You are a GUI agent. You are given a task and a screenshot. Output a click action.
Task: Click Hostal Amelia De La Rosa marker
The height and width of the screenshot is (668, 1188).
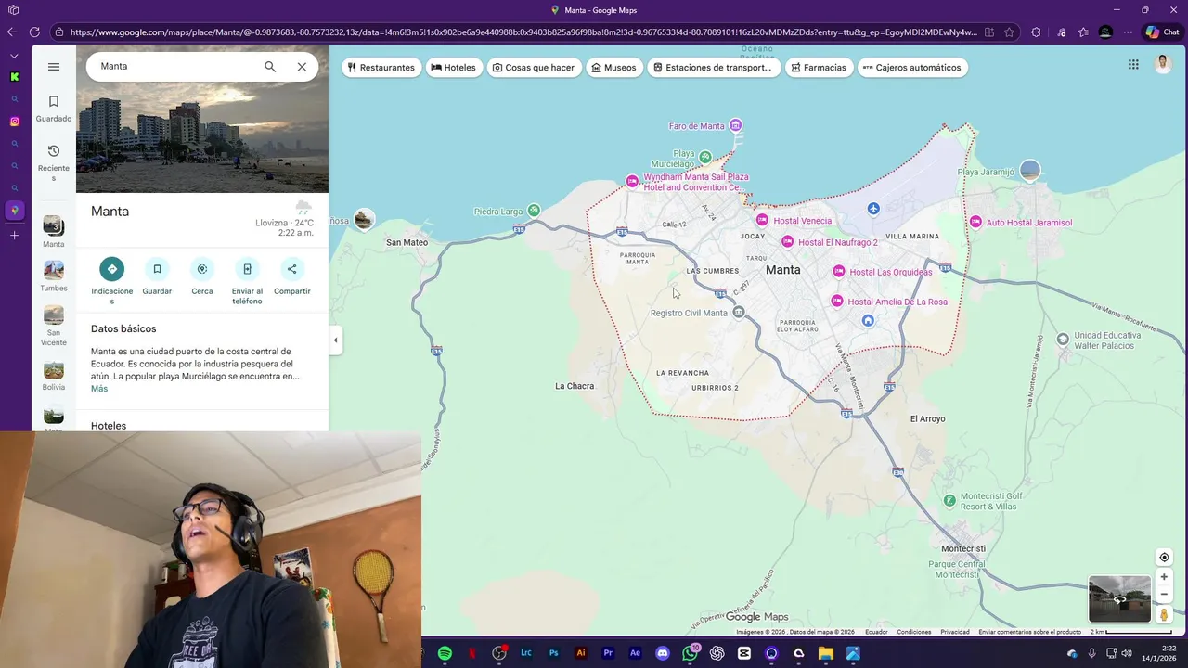(837, 301)
